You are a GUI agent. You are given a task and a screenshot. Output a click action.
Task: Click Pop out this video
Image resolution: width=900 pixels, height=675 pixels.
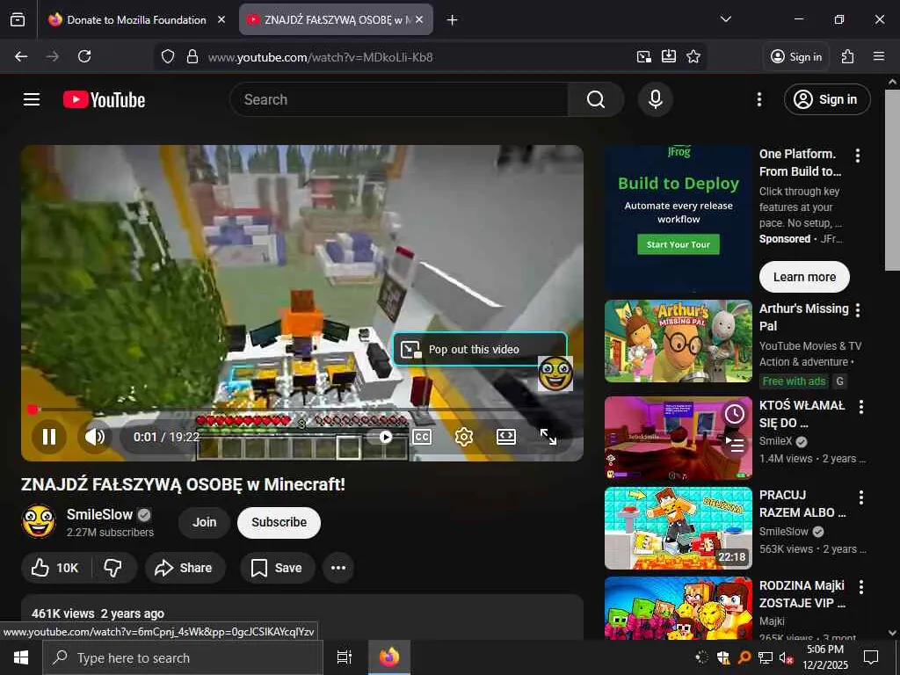tap(480, 349)
